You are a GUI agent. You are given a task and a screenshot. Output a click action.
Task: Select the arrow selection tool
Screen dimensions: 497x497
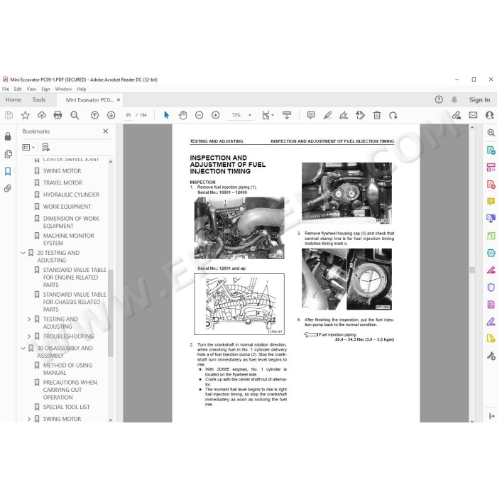click(x=166, y=115)
